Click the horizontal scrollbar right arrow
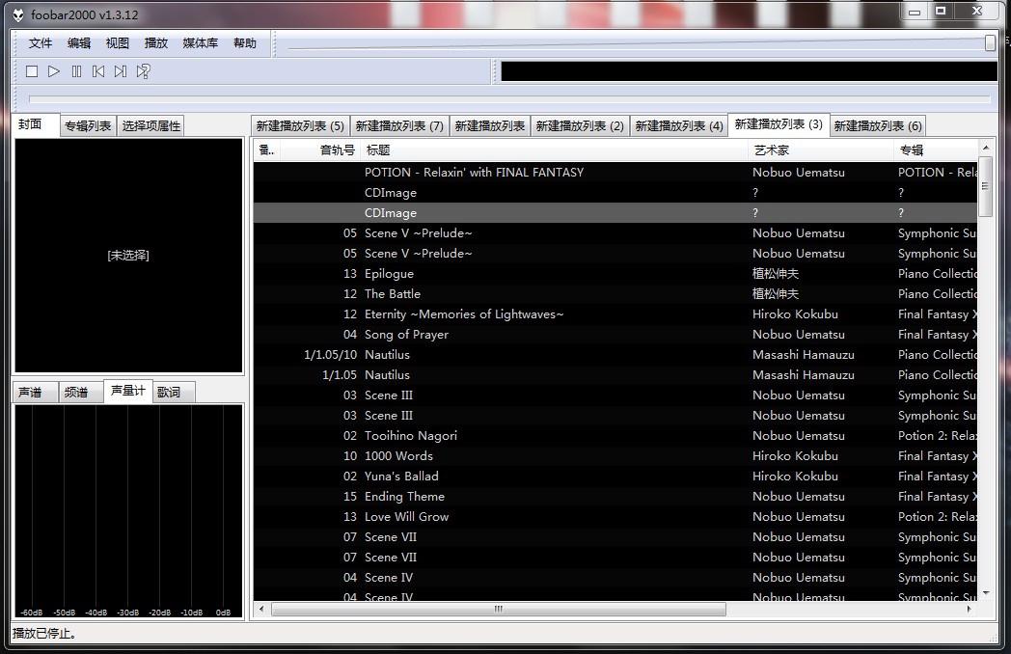Image resolution: width=1011 pixels, height=654 pixels. [x=970, y=609]
